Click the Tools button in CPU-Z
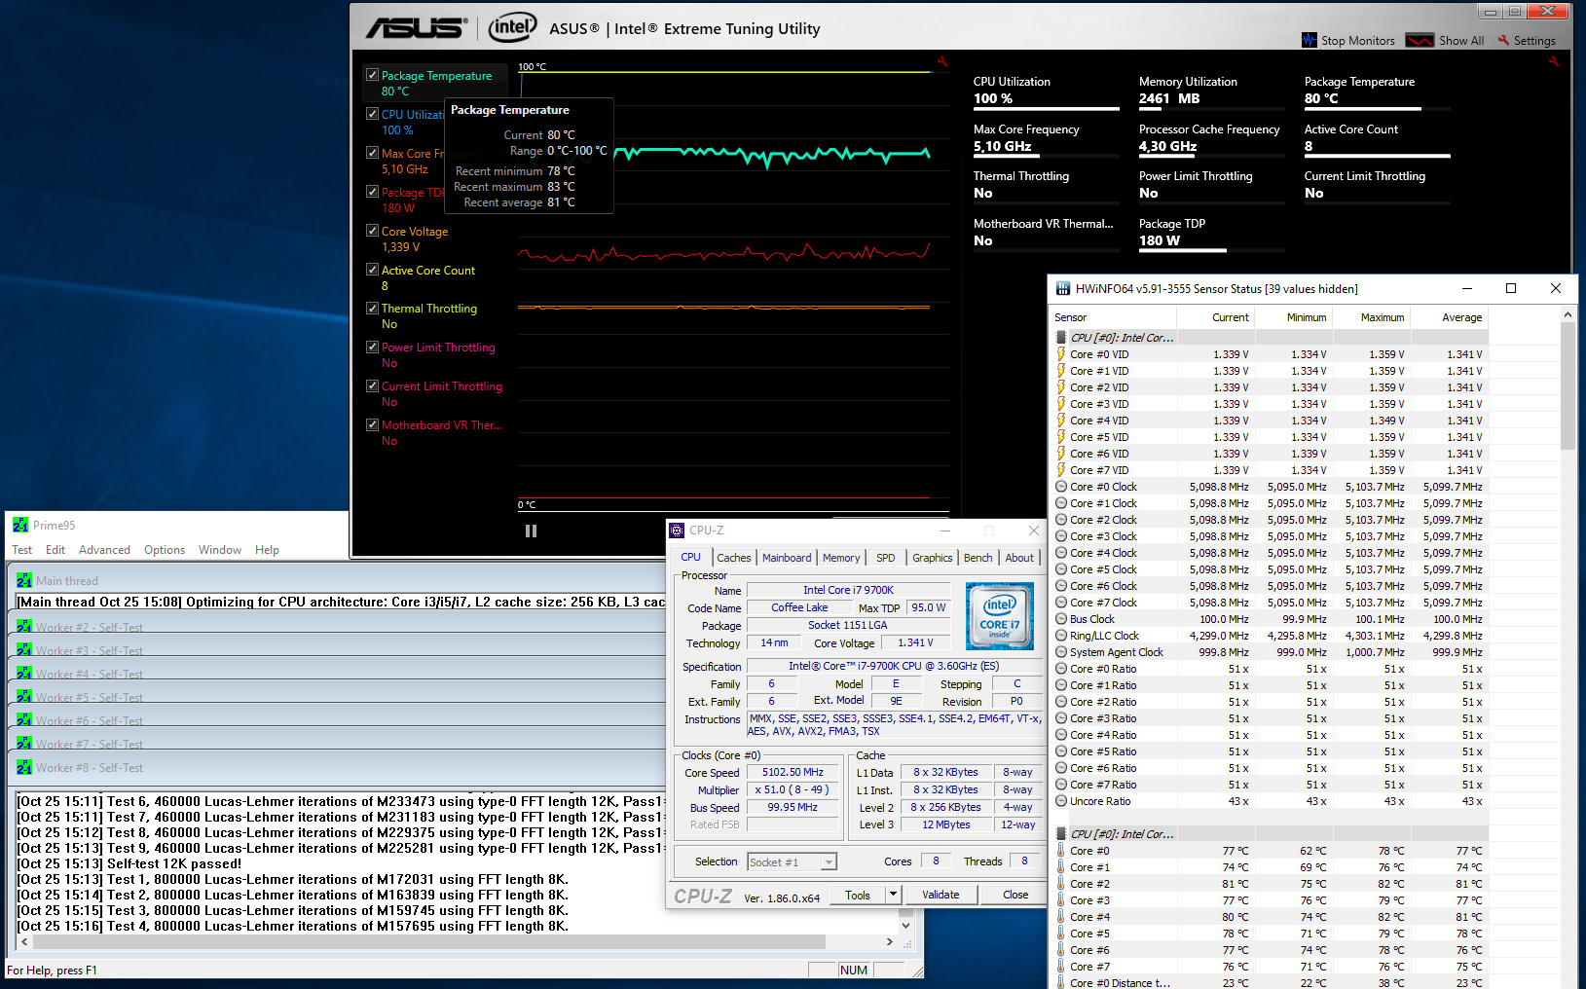Screen dimensions: 1586x989 [x=858, y=895]
